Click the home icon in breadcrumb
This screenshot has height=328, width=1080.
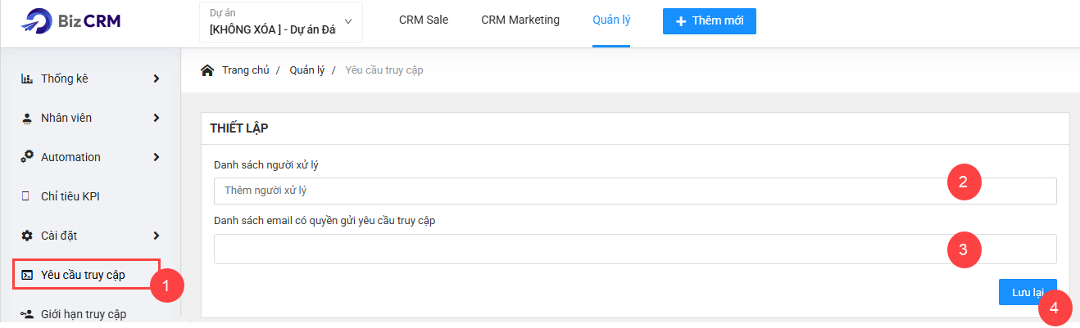pos(208,70)
